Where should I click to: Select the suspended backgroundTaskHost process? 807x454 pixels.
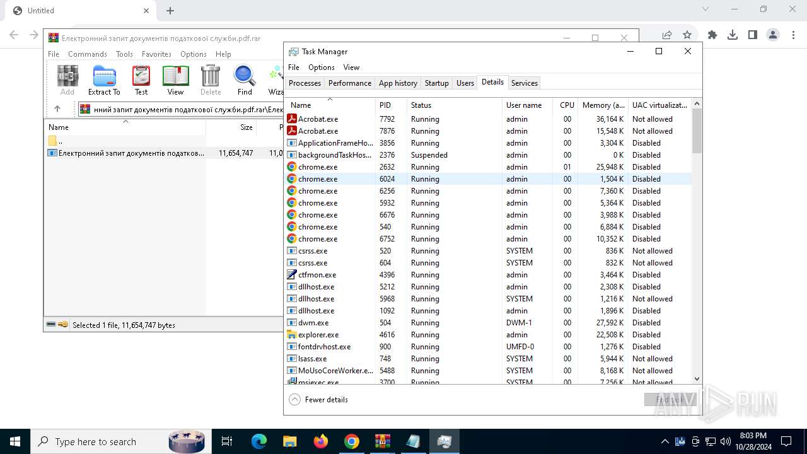coord(489,155)
